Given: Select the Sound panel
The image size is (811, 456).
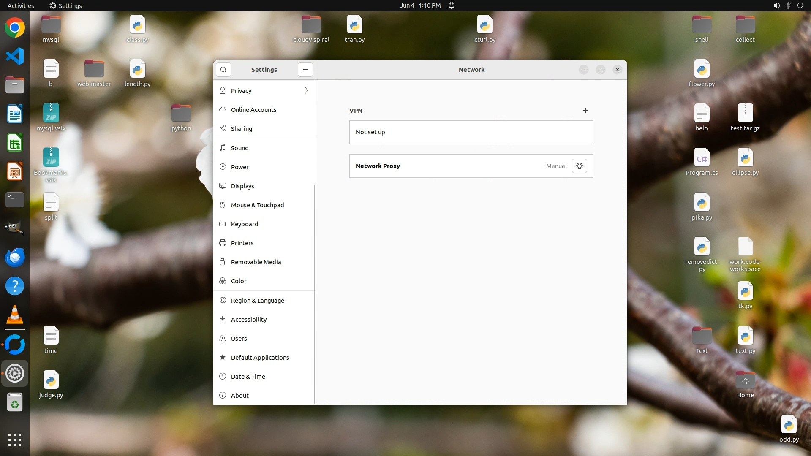Looking at the screenshot, I should (x=239, y=148).
